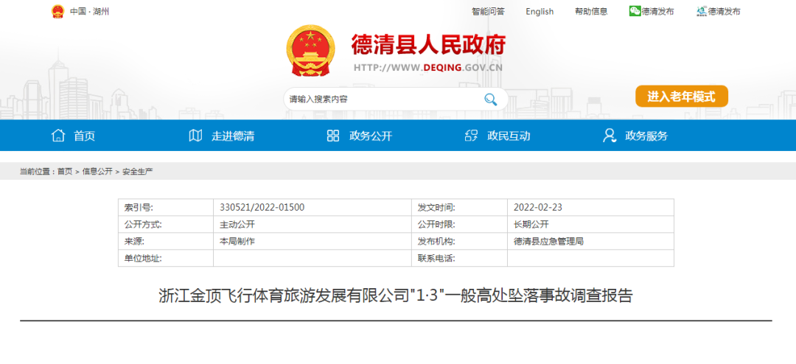The width and height of the screenshot is (796, 364).
Task: Click the 安全生产 breadcrumb link
Action: point(138,172)
